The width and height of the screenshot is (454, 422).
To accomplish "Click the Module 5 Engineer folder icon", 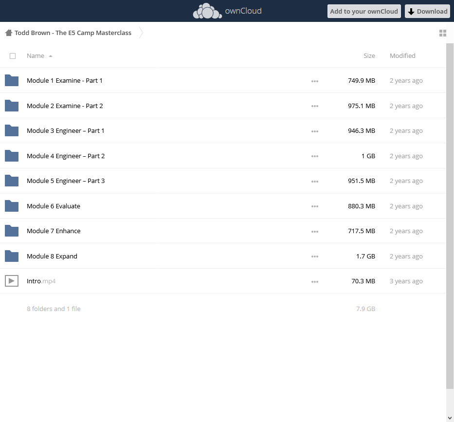I will click(x=12, y=181).
